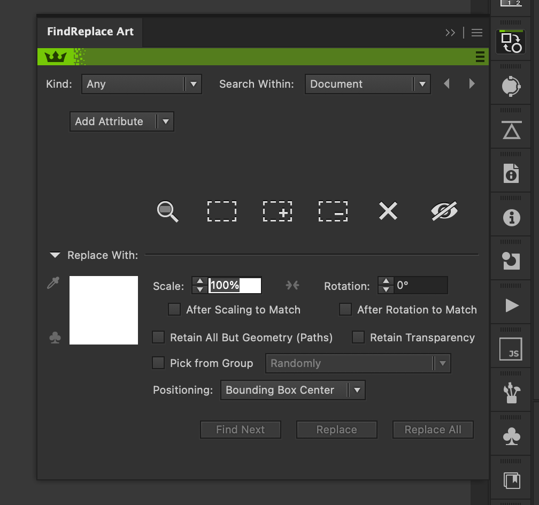The height and width of the screenshot is (505, 539).
Task: Collapse the Replace With section triangle
Action: [x=55, y=255]
